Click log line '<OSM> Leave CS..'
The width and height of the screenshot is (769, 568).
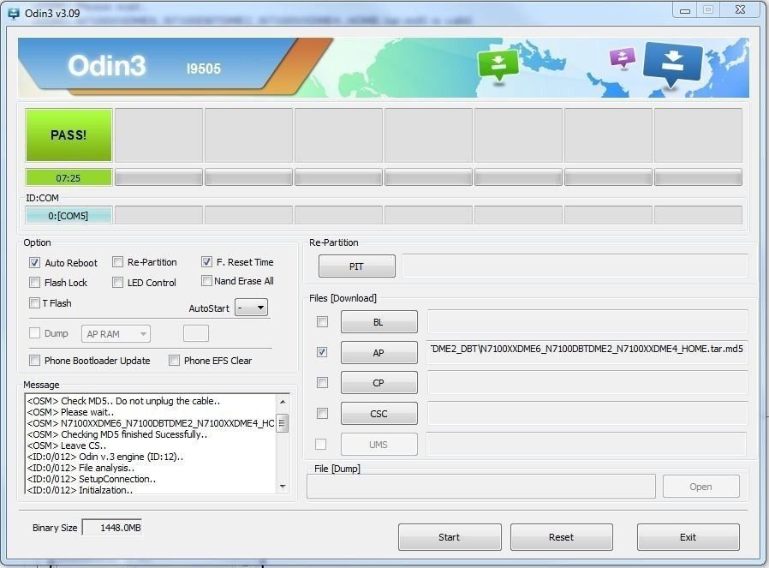pos(67,445)
